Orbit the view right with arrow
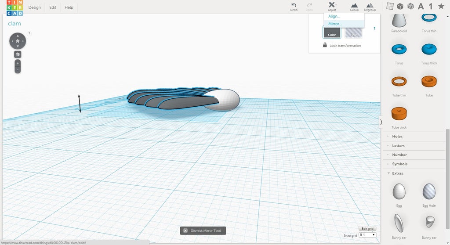This screenshot has height=245, width=450. click(x=23, y=41)
